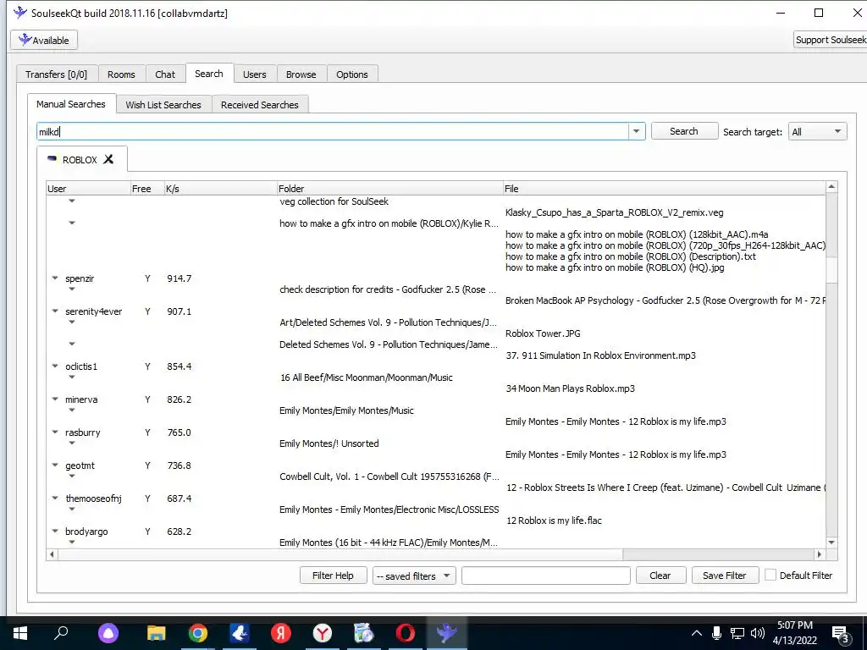Collapse the serenity4ever user row
The image size is (867, 650).
(x=55, y=311)
